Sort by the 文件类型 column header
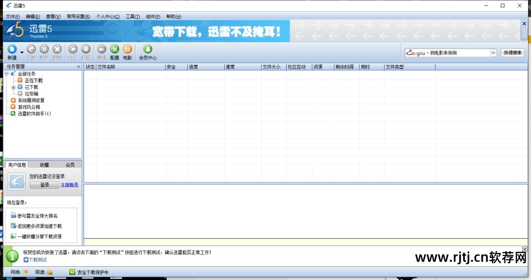 (x=410, y=67)
